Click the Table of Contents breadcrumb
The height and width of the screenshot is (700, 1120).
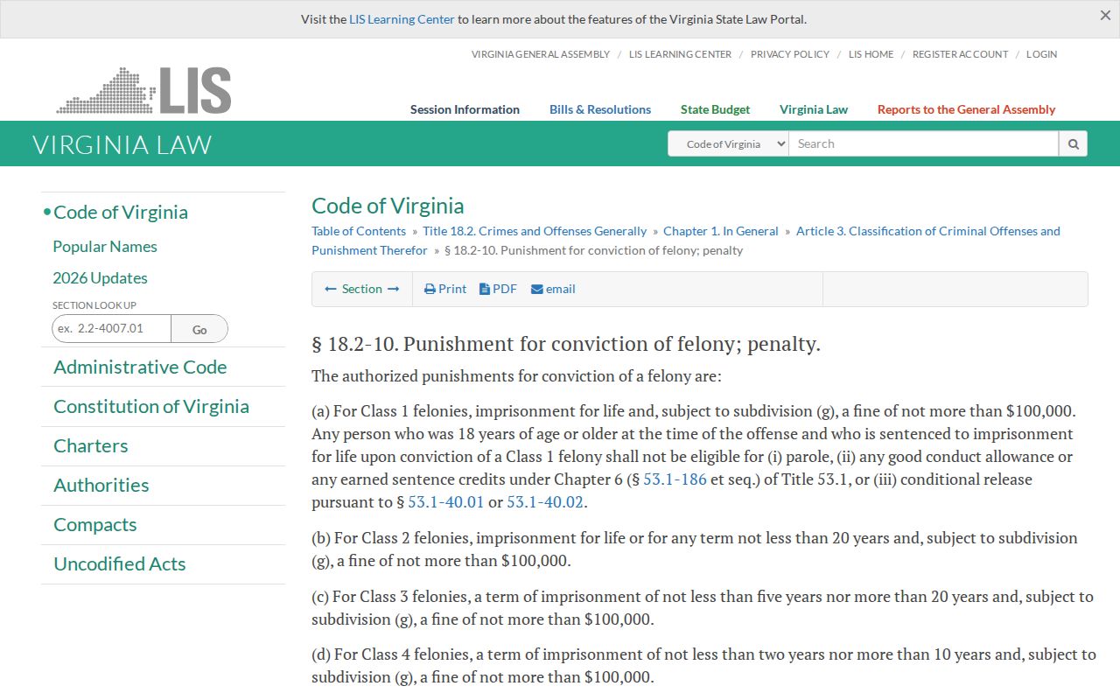coord(359,231)
